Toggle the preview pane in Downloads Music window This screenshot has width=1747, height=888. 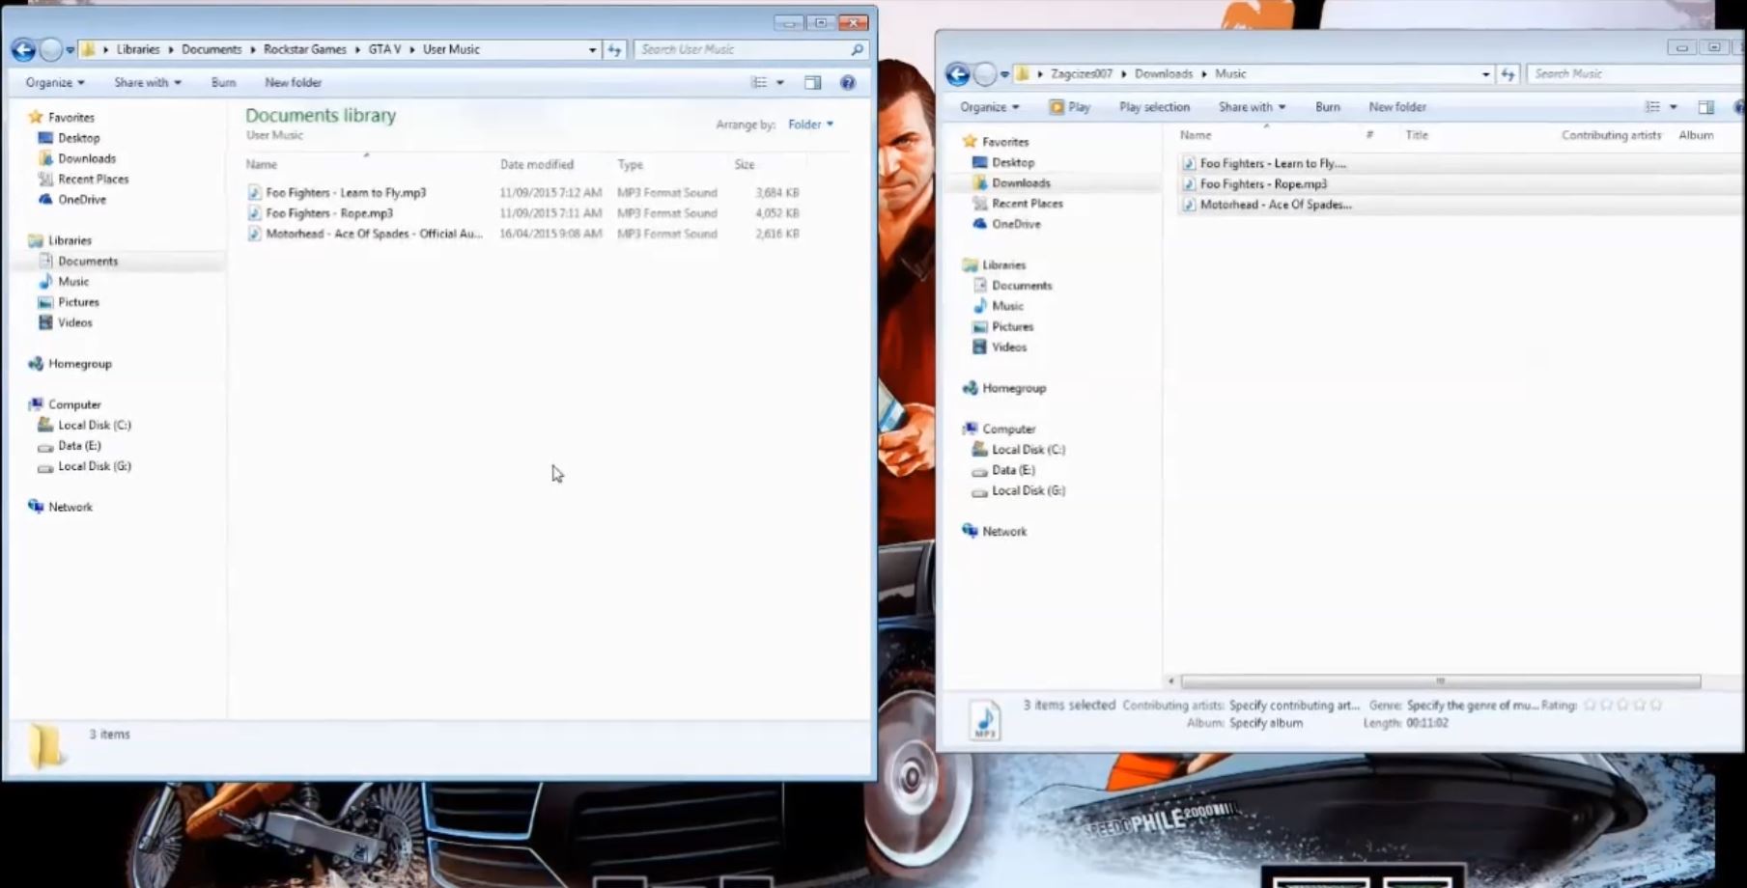(1706, 107)
